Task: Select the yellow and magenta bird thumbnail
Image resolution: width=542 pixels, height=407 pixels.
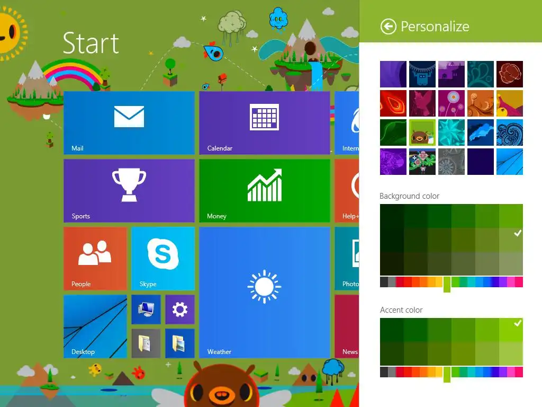Action: (510, 103)
